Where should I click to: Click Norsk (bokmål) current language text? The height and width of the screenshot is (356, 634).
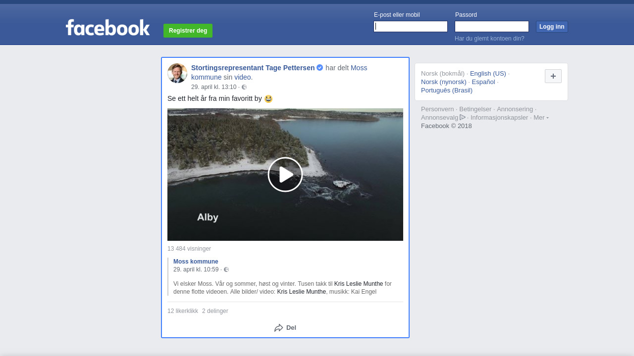click(443, 74)
